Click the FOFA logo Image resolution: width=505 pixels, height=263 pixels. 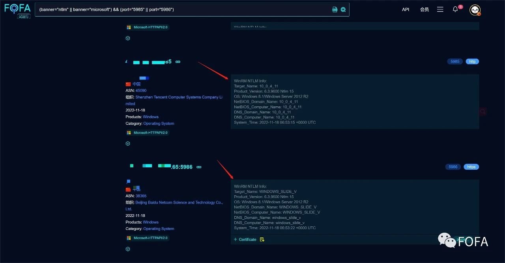(x=17, y=11)
